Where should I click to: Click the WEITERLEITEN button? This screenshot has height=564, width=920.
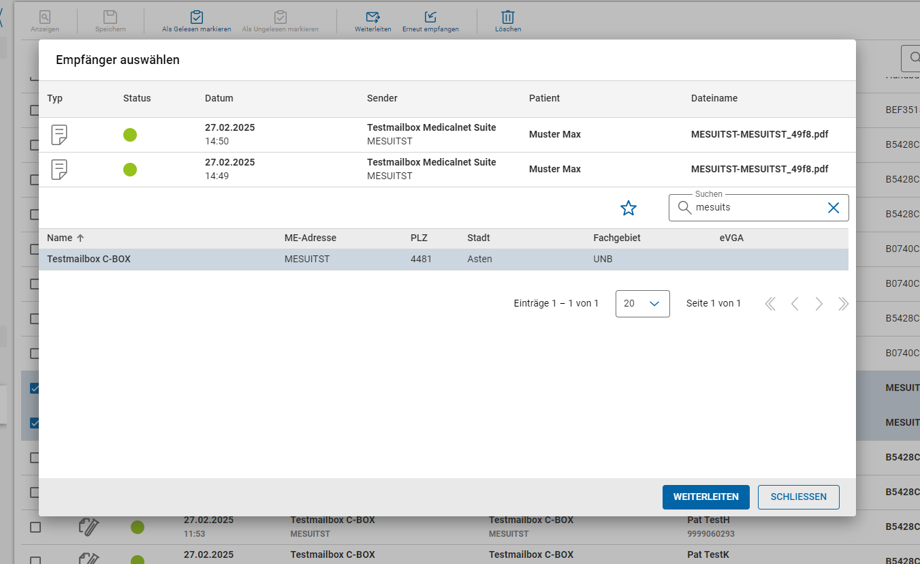pyautogui.click(x=706, y=497)
